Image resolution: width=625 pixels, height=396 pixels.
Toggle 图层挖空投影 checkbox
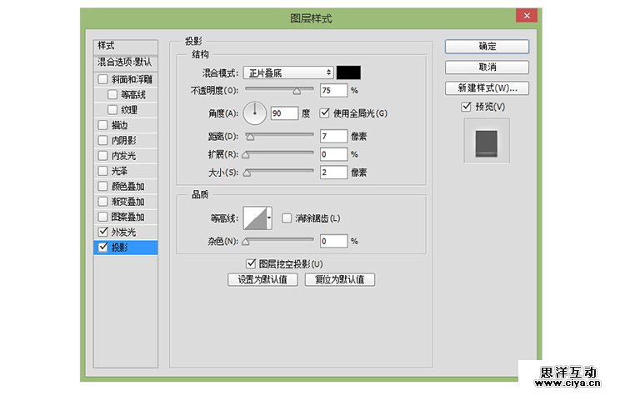click(x=251, y=263)
